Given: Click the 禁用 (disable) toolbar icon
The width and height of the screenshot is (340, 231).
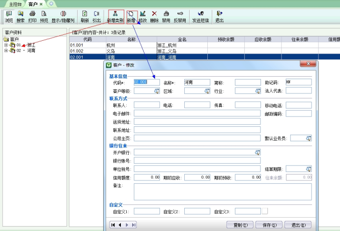Looking at the screenshot, I should click(x=166, y=17).
